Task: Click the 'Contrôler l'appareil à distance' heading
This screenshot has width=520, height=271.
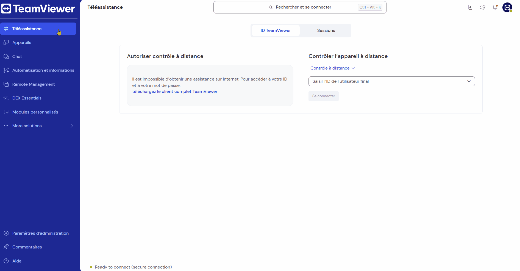Action: [348, 56]
